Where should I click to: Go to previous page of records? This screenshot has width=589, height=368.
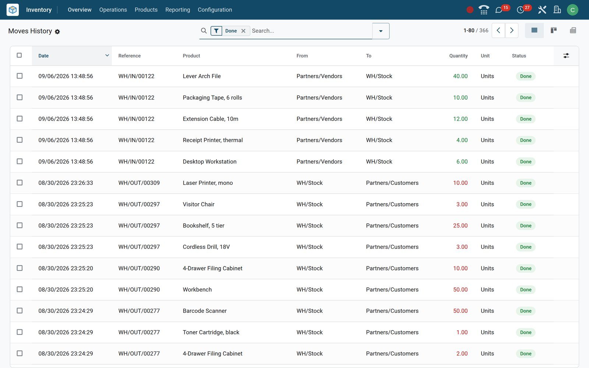pyautogui.click(x=498, y=31)
